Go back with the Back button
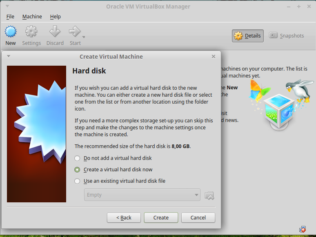 click(124, 218)
